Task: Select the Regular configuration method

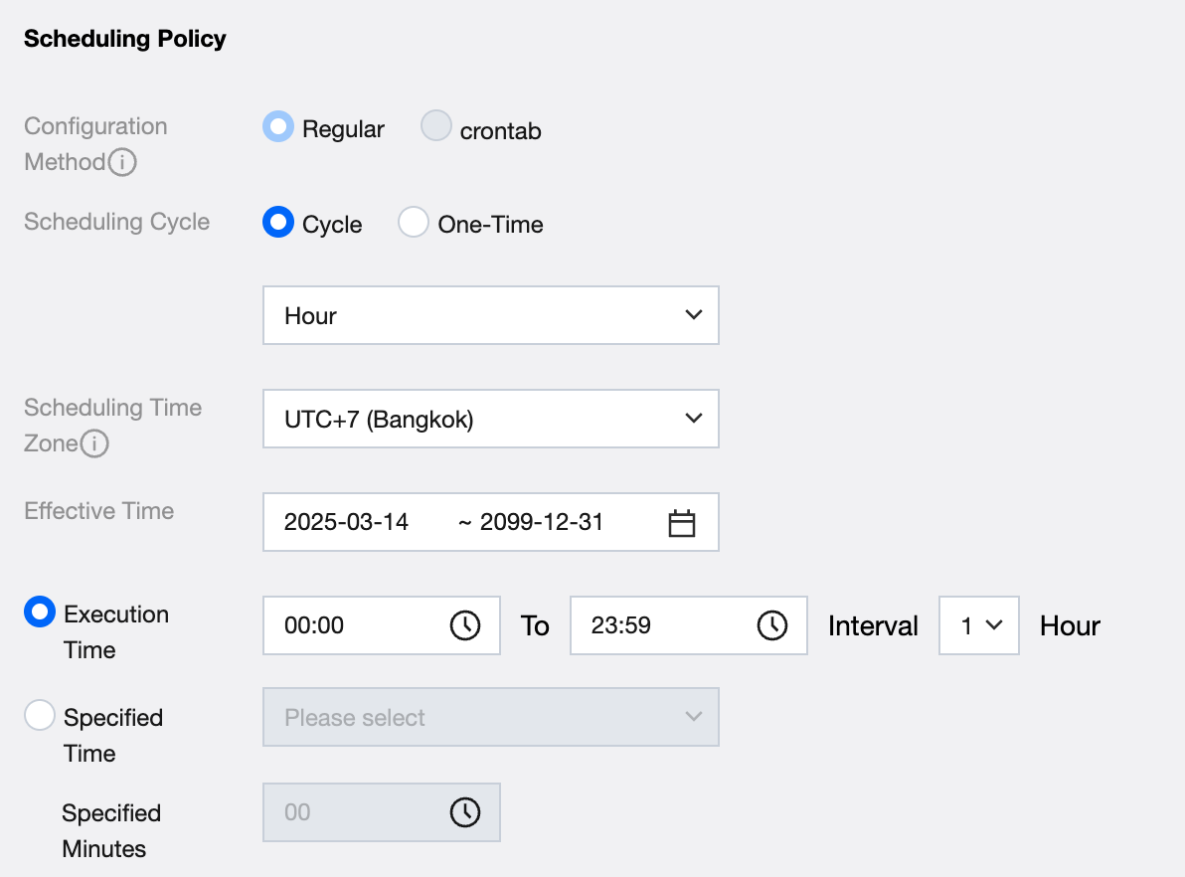Action: pyautogui.click(x=277, y=127)
